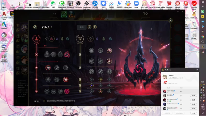
Task: Select the Cut Down rune
Action: [100, 72]
